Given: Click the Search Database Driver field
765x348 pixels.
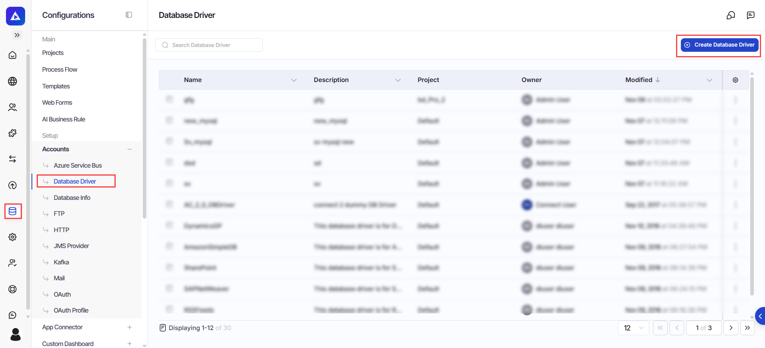Looking at the screenshot, I should coord(209,45).
